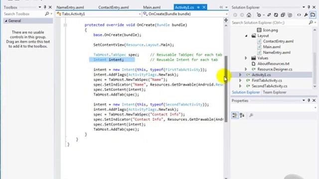Open the NameEntry.axml editor tab
Viewport: 319px width, 179px height.
(x=70, y=7)
